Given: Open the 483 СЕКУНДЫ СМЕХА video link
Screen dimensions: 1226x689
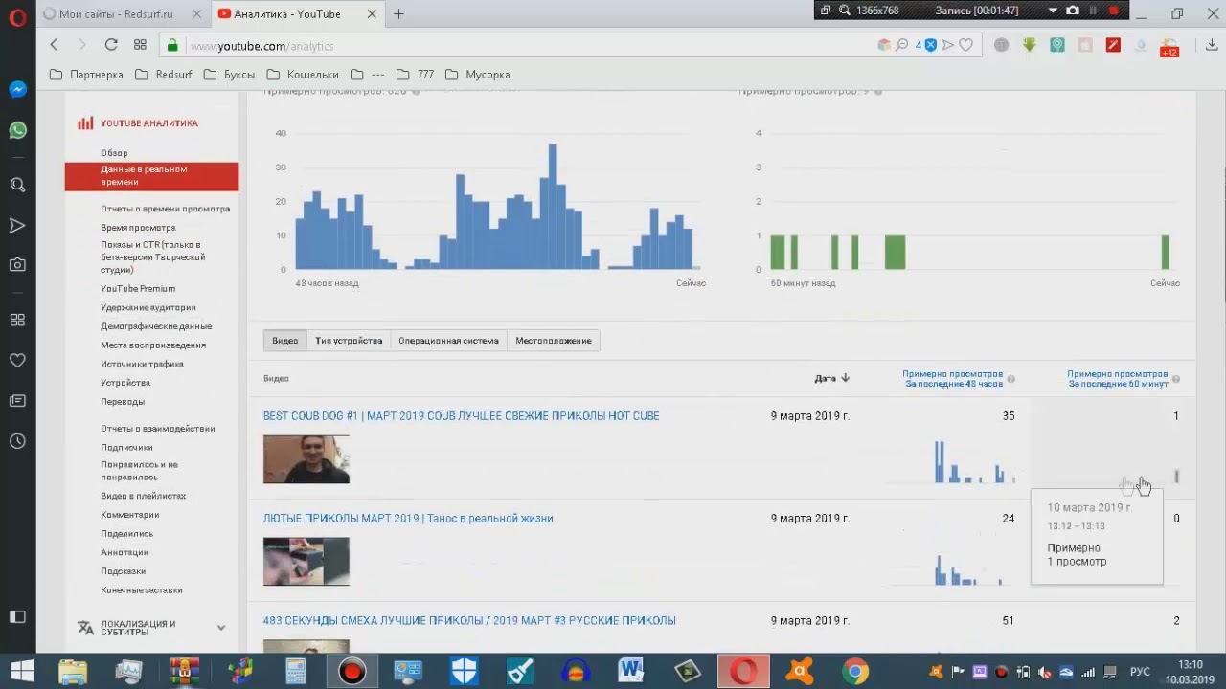Looking at the screenshot, I should (469, 621).
